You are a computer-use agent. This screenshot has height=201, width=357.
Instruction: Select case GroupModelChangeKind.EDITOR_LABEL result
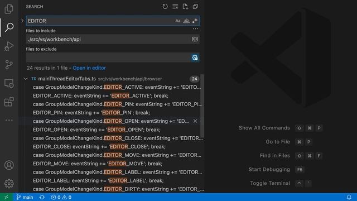point(117,172)
